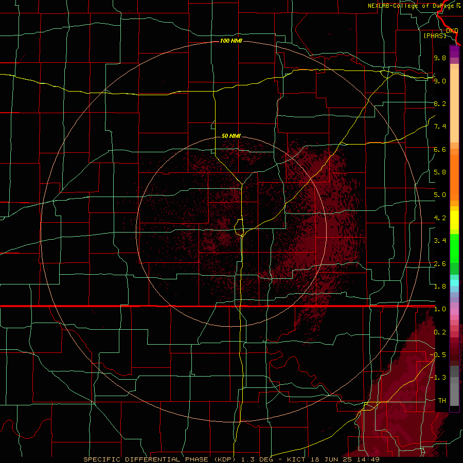Click the "-0.5" scale label
The width and height of the screenshot is (463, 463).
tap(438, 355)
